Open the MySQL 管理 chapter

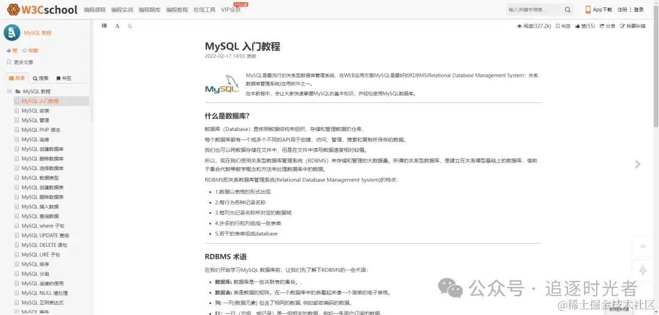pos(35,121)
